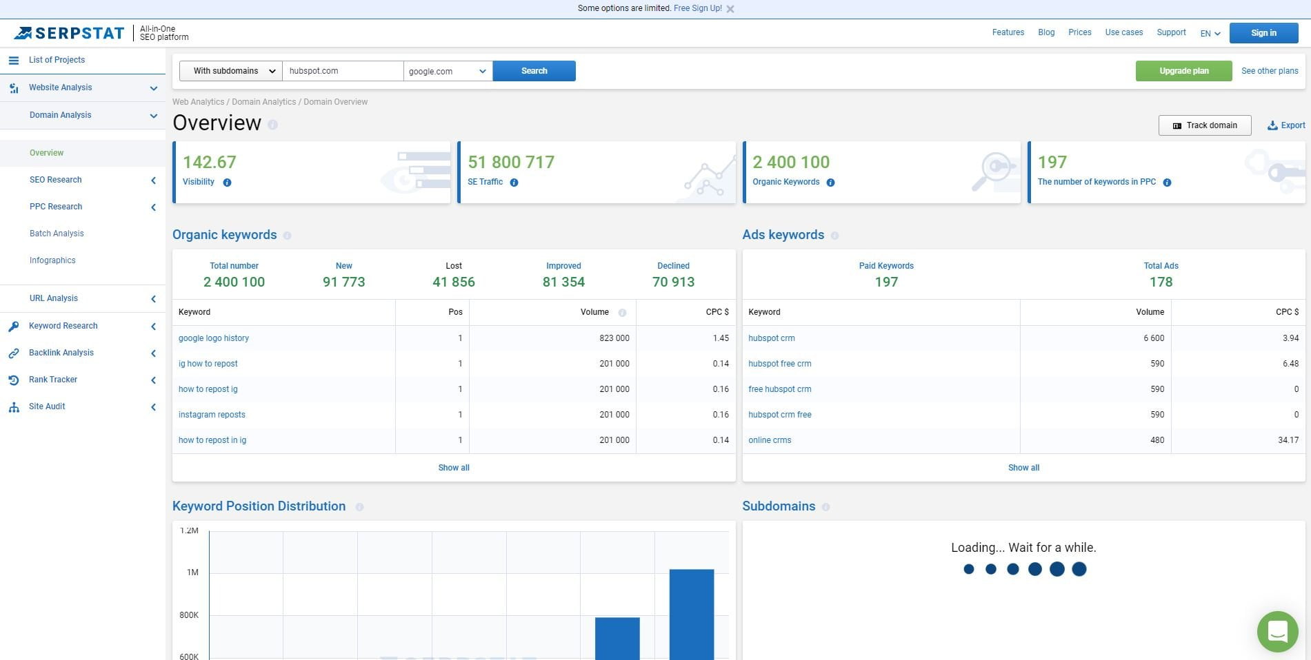The image size is (1311, 660).
Task: Click the Site Audit hierarchy icon
Action: click(14, 407)
